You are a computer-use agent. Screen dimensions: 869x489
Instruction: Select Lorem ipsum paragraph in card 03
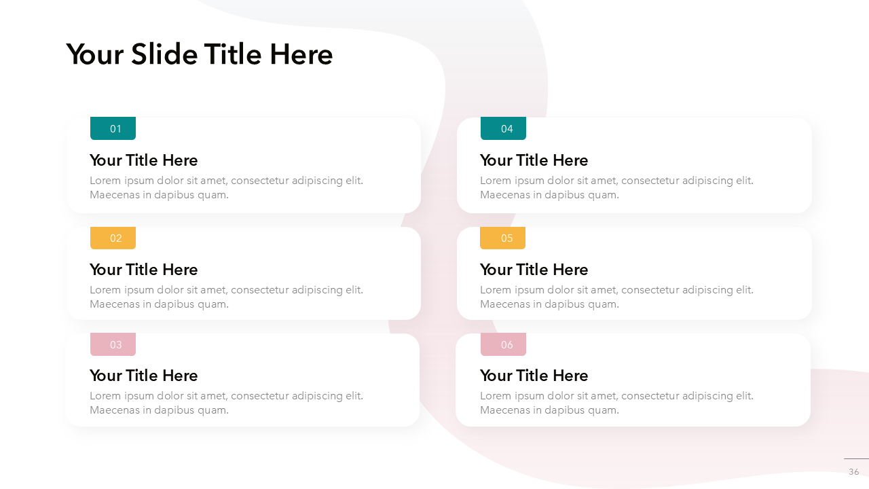click(226, 403)
